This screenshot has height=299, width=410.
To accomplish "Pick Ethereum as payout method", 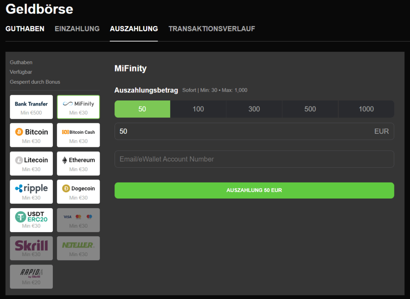I will click(x=78, y=163).
